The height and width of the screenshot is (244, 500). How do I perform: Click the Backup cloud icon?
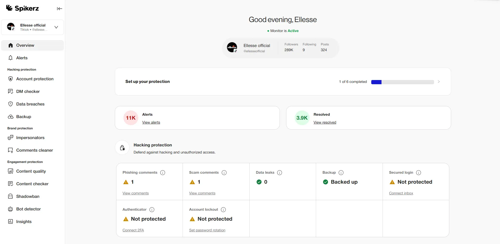[11, 117]
